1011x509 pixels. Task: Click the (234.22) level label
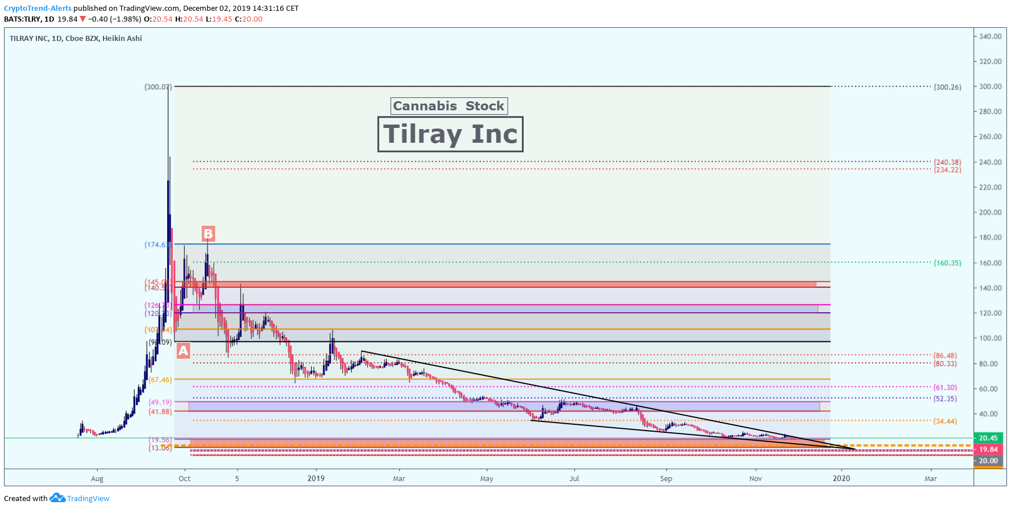[947, 169]
